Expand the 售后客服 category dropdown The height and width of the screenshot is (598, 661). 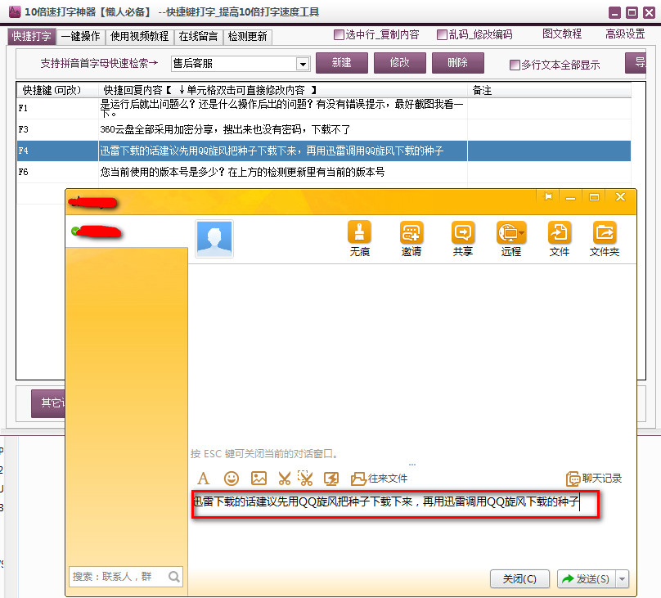tap(302, 64)
